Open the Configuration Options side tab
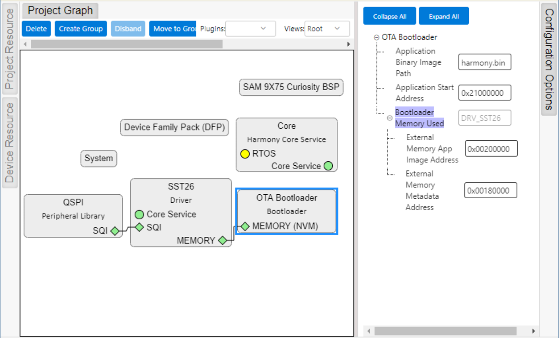Screen dimensions: 560x338 (549, 59)
